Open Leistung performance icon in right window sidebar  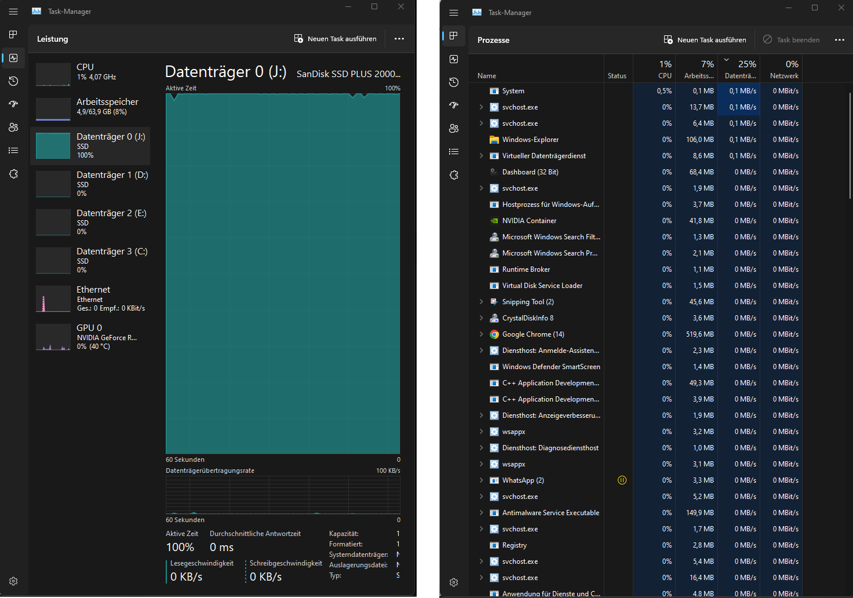454,59
